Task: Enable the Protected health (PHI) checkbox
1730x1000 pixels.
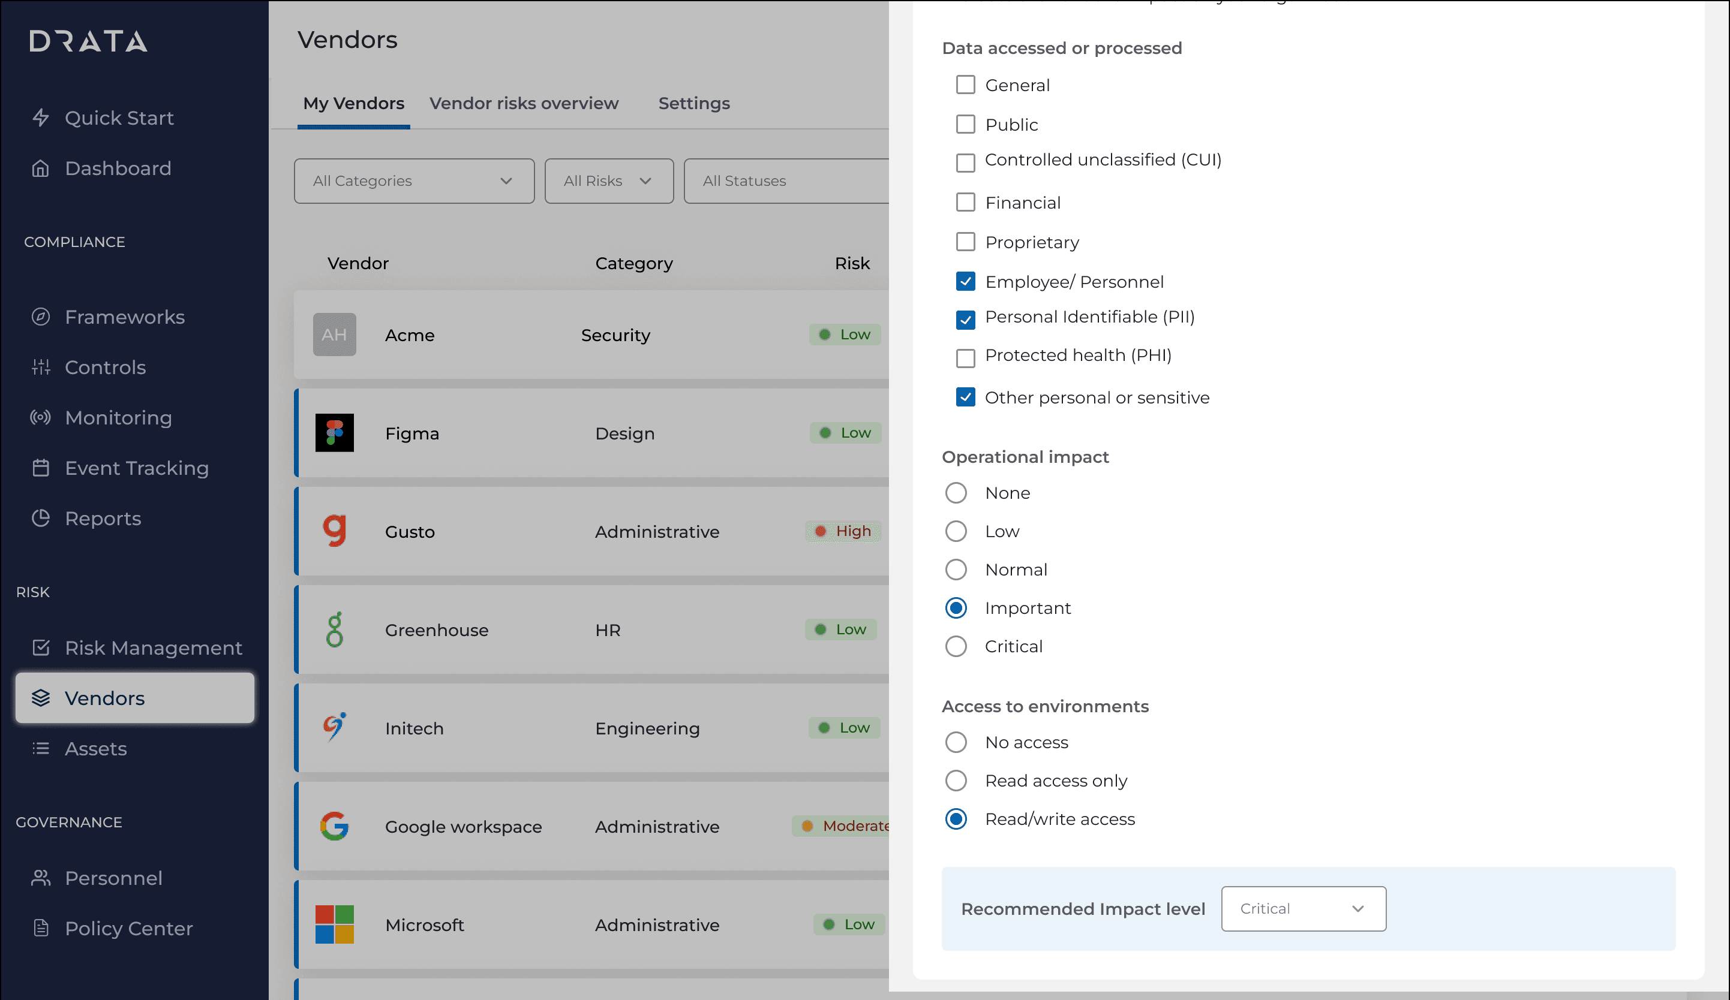Action: coord(965,359)
